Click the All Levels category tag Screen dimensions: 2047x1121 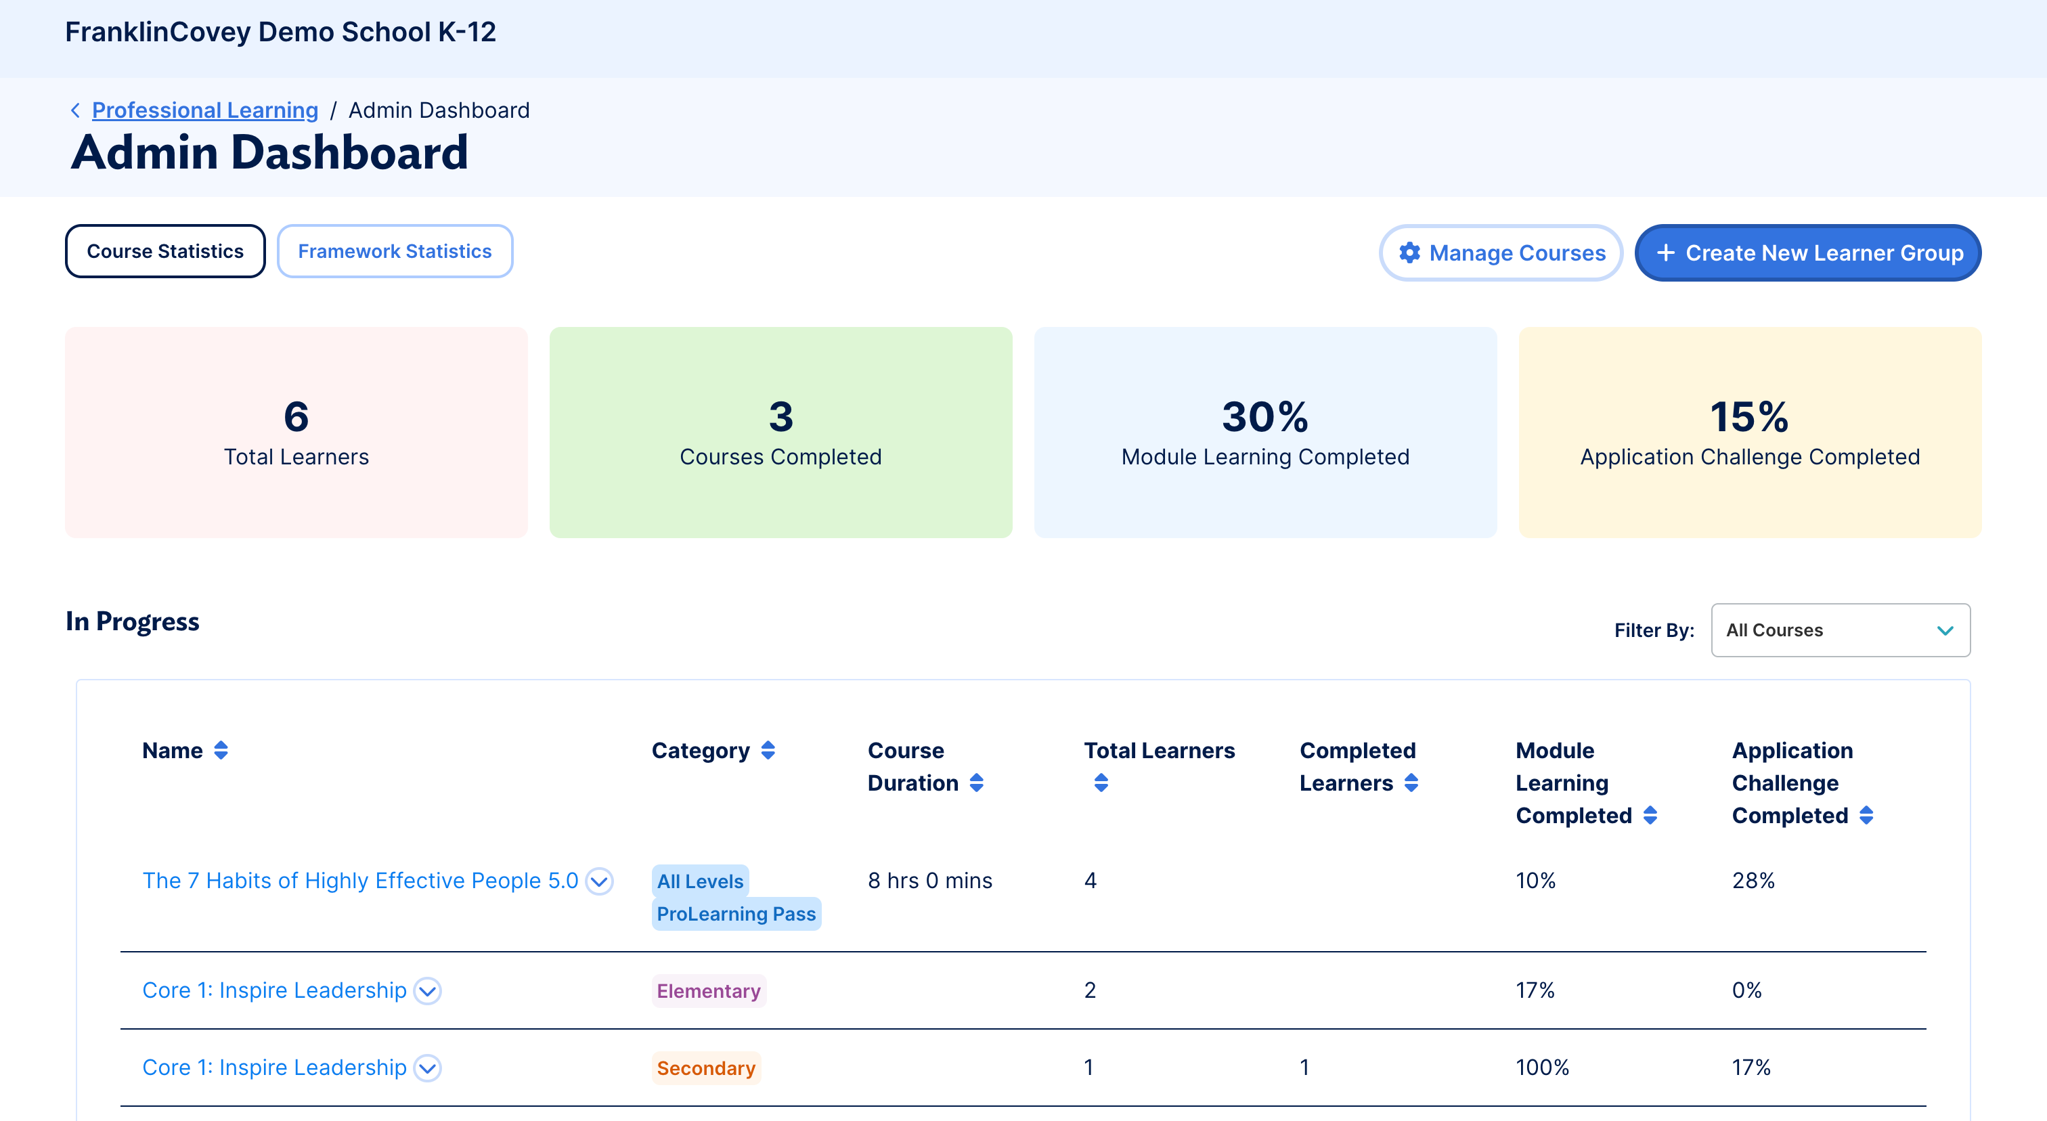(x=700, y=881)
